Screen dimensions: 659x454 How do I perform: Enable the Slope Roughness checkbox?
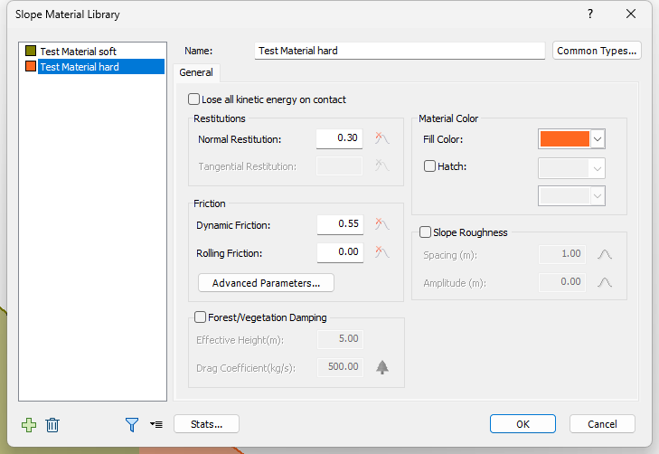(x=426, y=232)
